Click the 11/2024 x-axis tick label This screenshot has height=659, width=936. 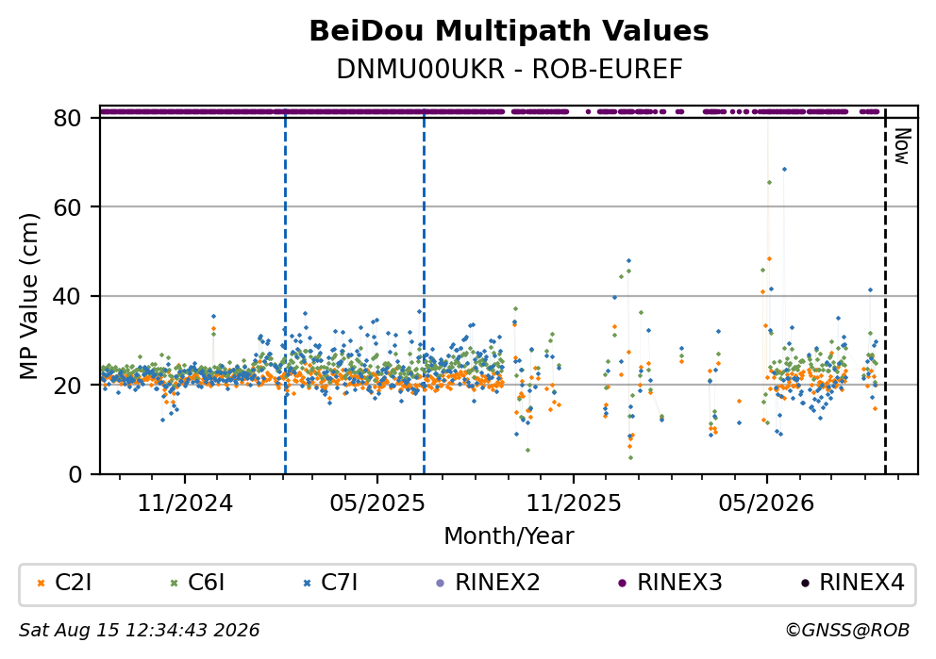(x=185, y=504)
